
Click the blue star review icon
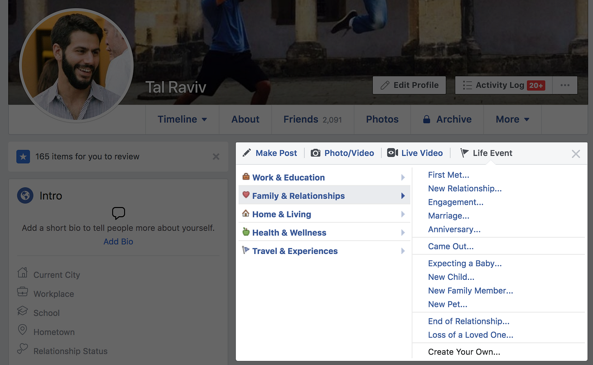click(23, 157)
